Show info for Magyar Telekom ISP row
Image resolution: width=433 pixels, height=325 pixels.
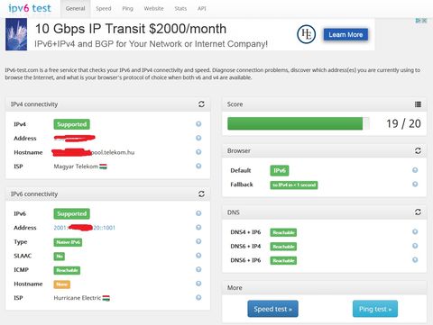pos(198,166)
